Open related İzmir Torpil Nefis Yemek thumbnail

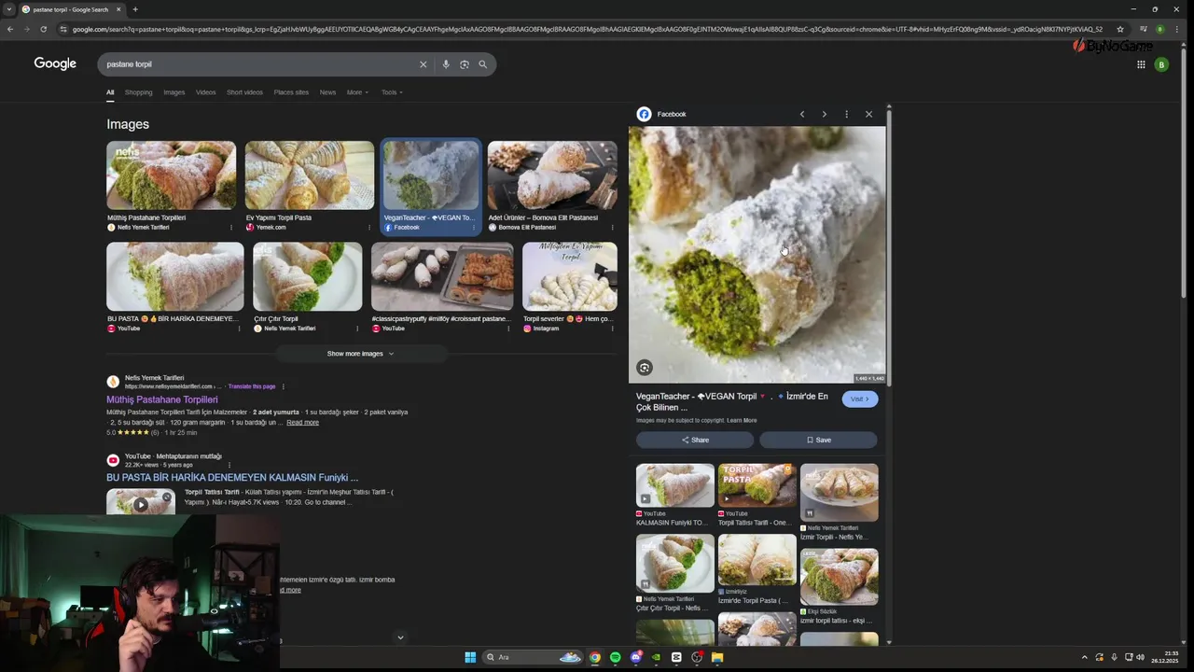(839, 492)
